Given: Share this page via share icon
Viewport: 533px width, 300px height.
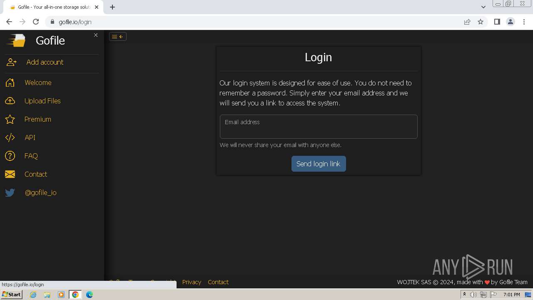Looking at the screenshot, I should point(467,22).
